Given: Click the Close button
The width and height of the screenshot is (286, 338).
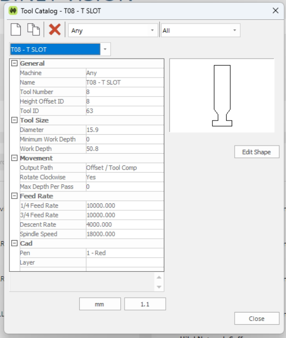Looking at the screenshot, I should pyautogui.click(x=257, y=319).
